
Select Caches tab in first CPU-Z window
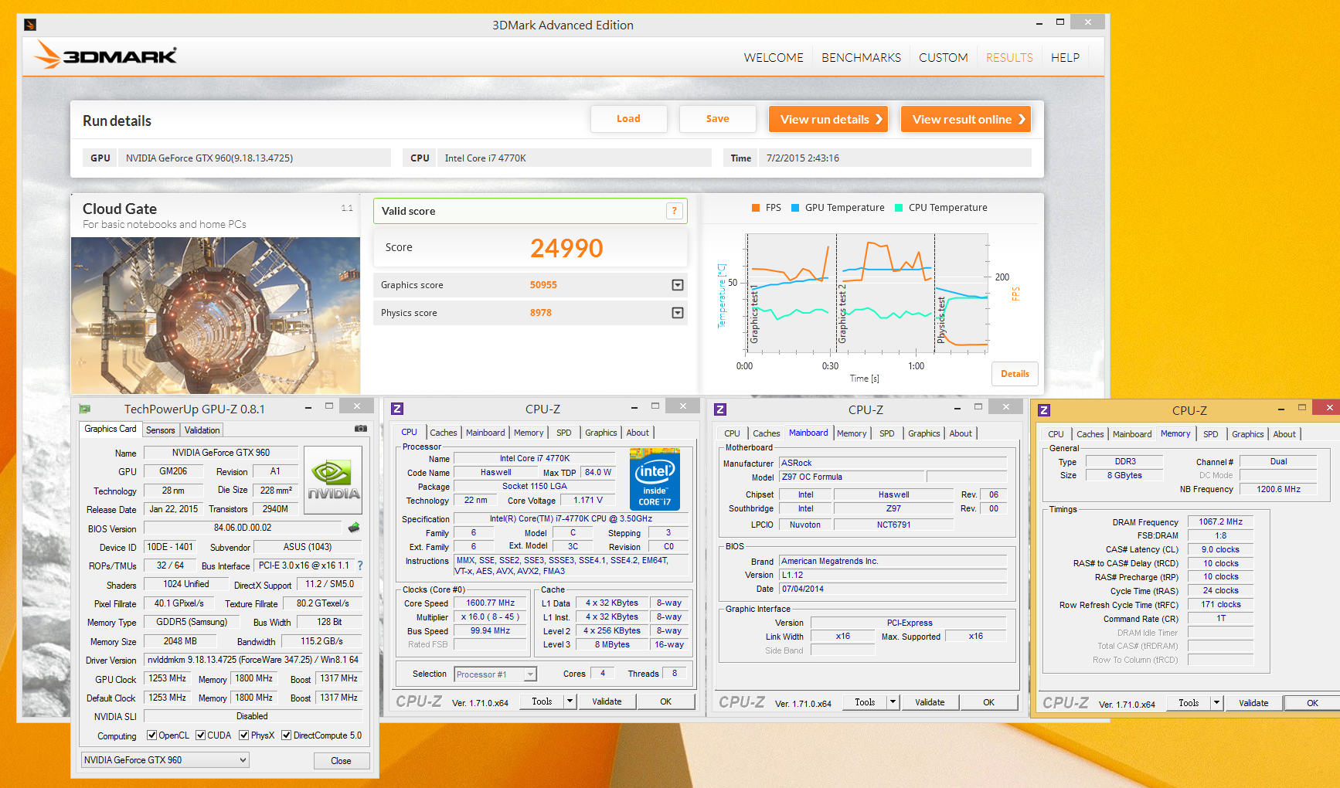coord(444,433)
